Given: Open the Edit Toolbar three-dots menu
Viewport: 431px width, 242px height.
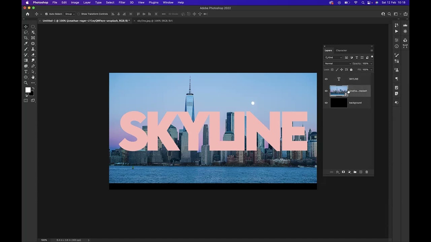Looking at the screenshot, I should click(33, 83).
